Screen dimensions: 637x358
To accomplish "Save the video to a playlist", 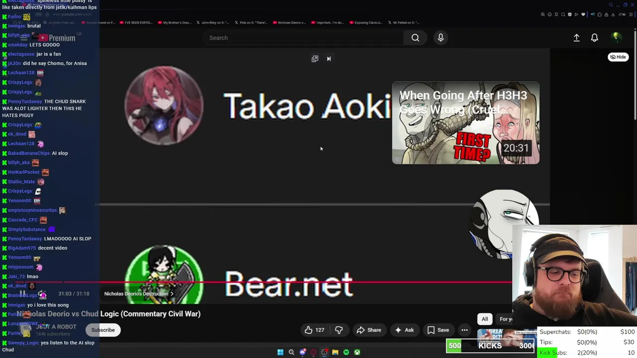I will tap(438, 330).
